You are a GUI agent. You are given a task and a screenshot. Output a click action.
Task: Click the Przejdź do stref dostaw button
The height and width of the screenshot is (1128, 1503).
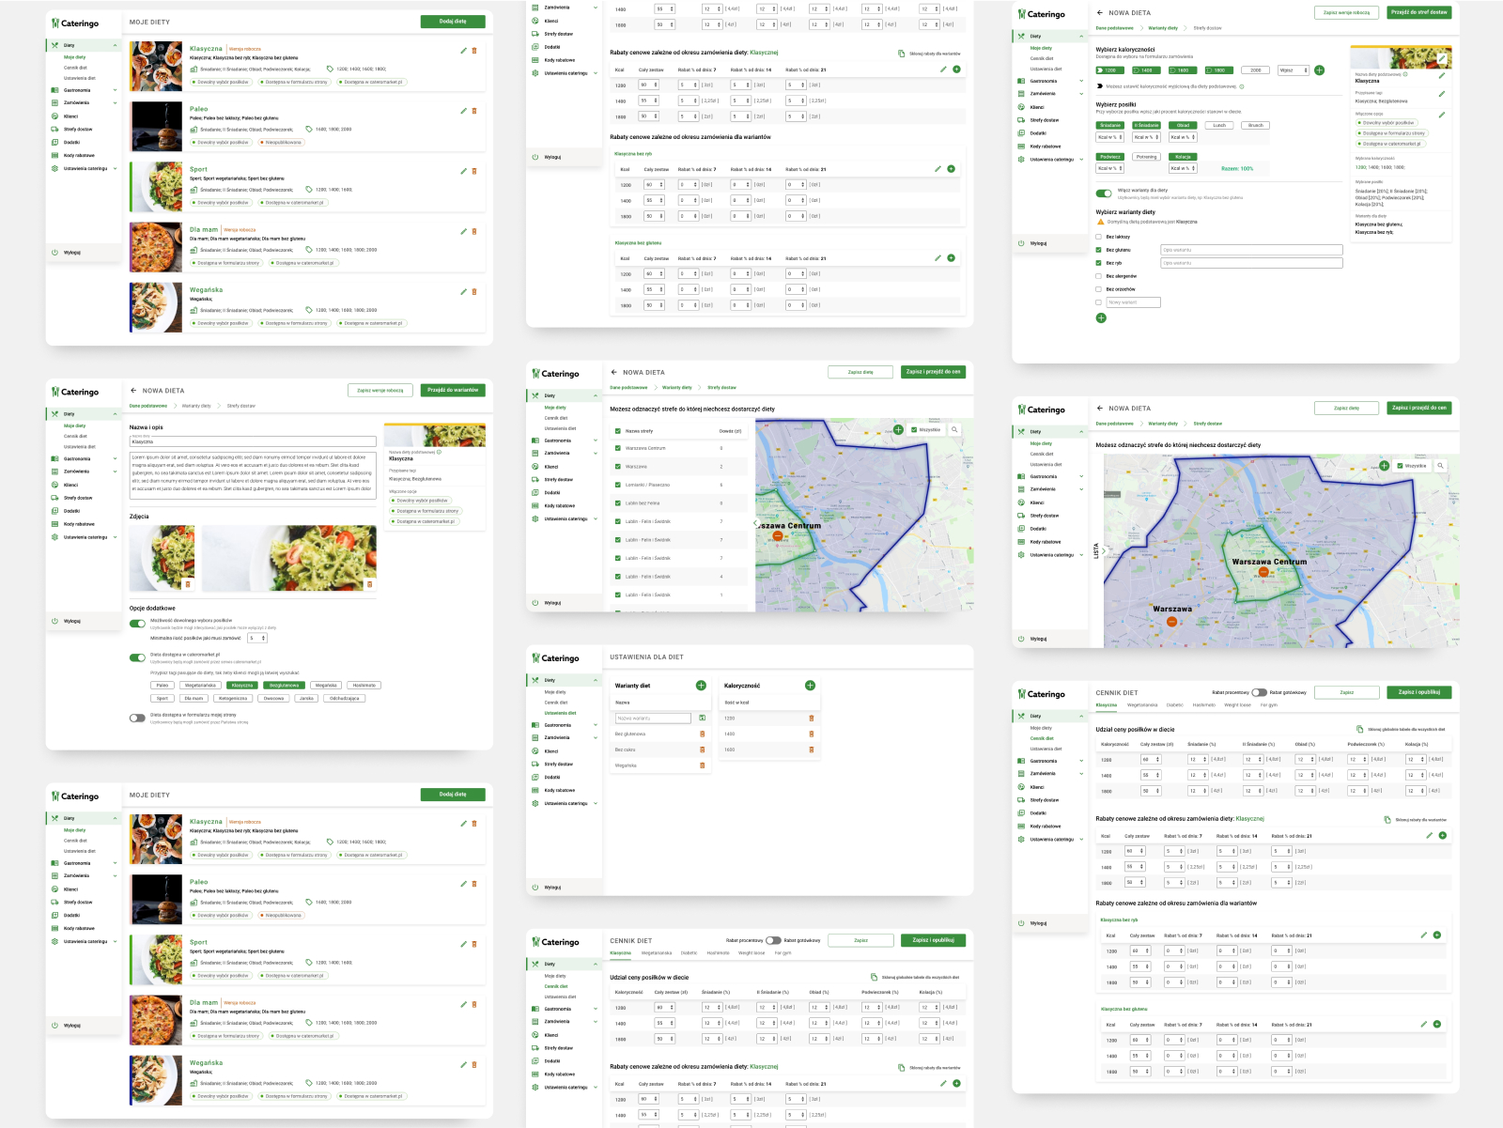click(x=1419, y=12)
